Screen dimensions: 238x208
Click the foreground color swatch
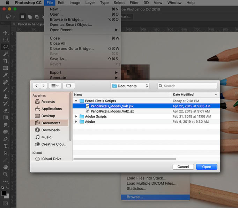point(4,193)
